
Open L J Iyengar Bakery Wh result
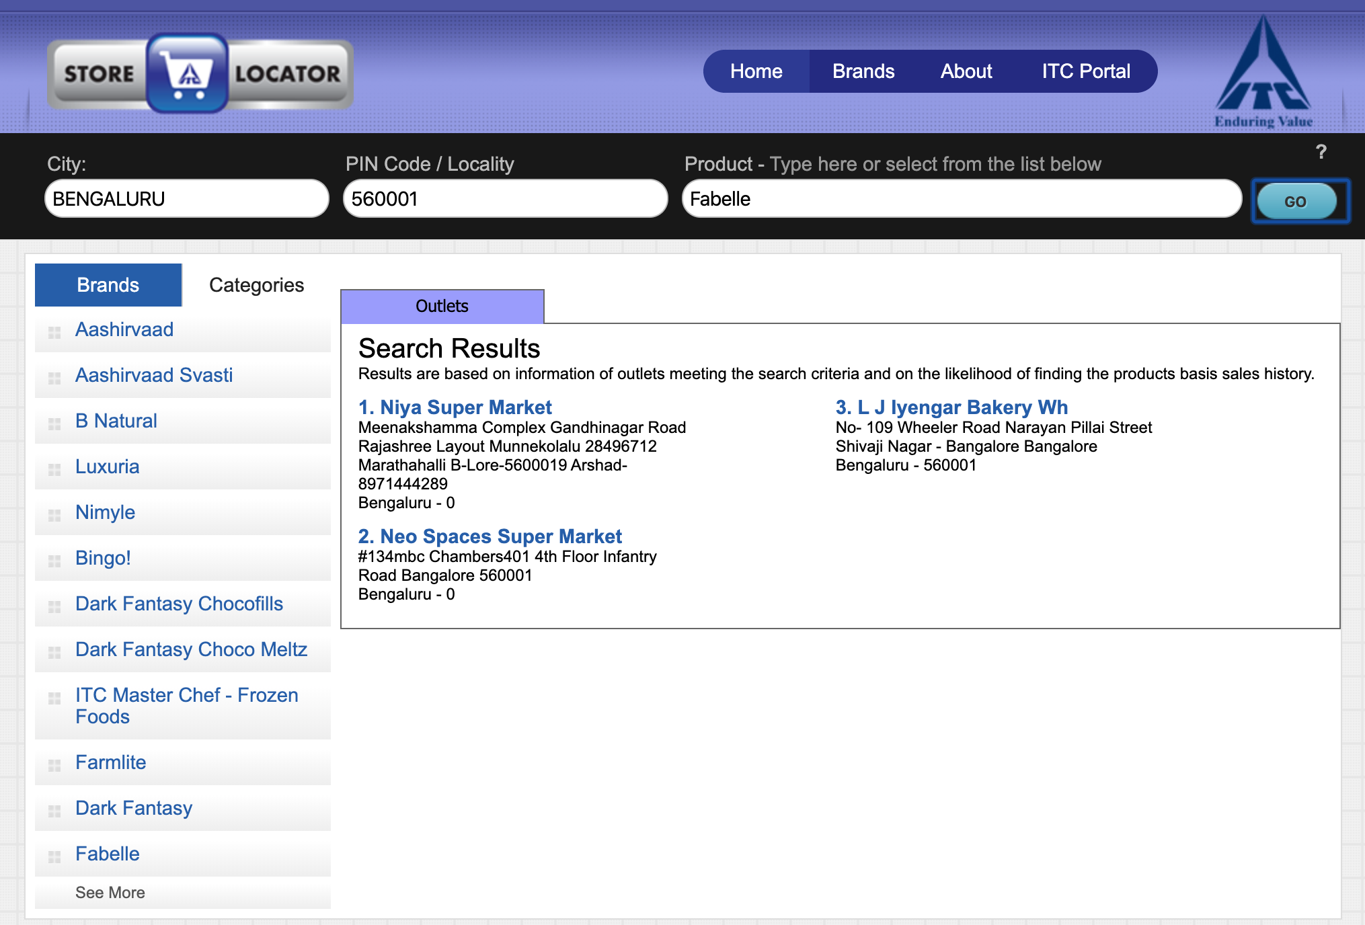tap(951, 407)
